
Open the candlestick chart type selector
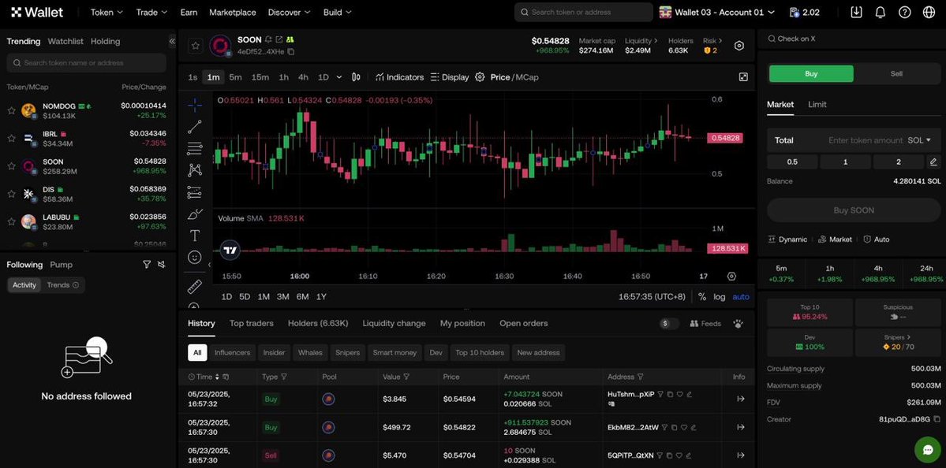(x=356, y=77)
